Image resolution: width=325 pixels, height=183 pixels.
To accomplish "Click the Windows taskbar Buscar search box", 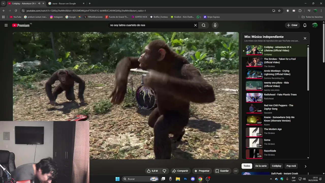I will click(x=141, y=179).
